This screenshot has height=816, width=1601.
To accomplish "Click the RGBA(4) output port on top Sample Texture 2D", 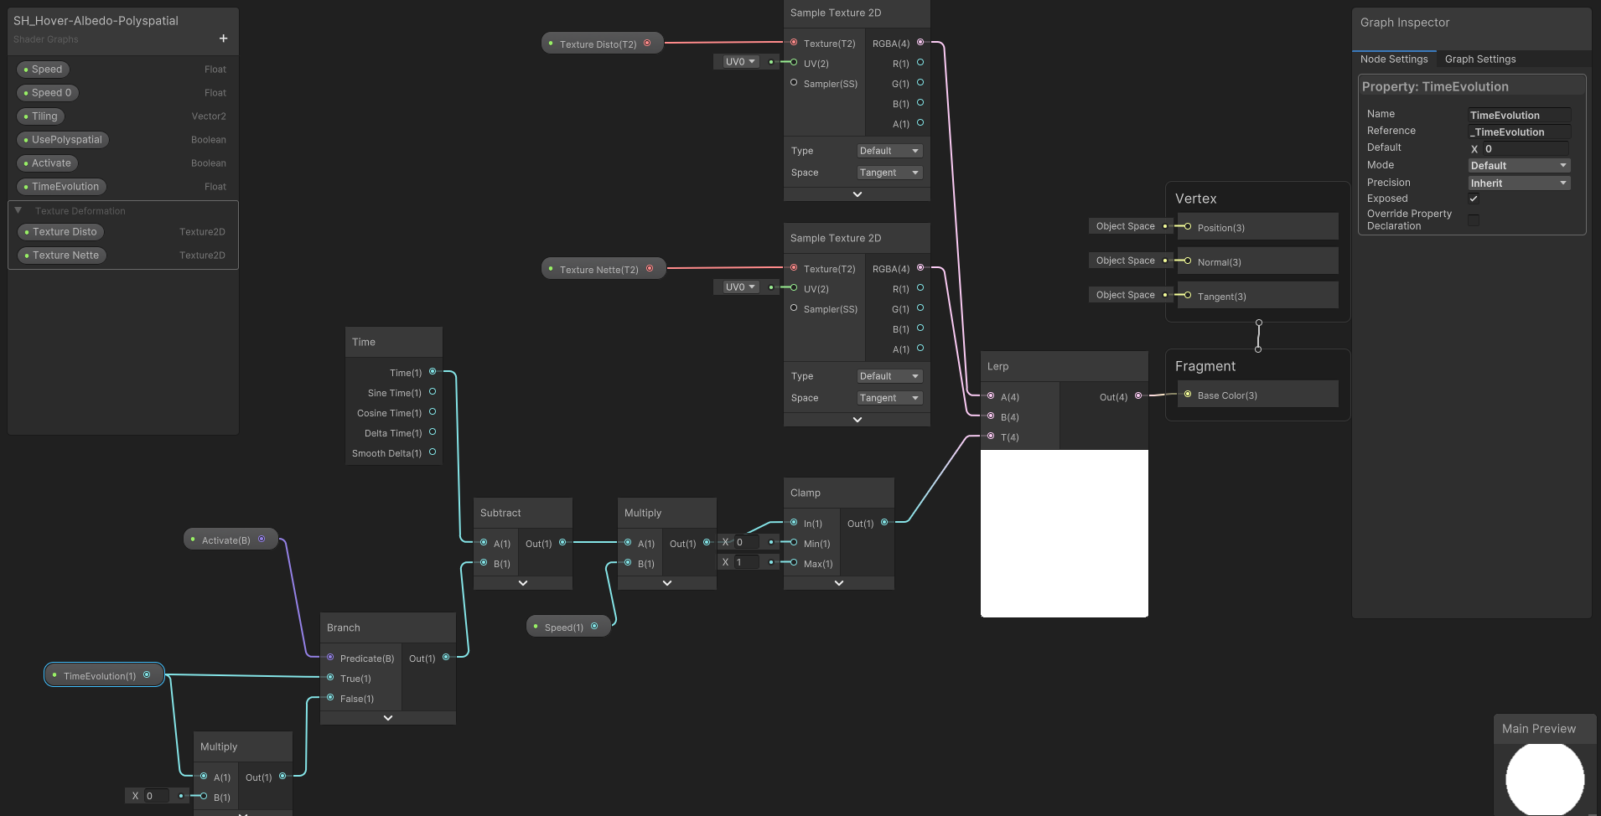I will [920, 44].
